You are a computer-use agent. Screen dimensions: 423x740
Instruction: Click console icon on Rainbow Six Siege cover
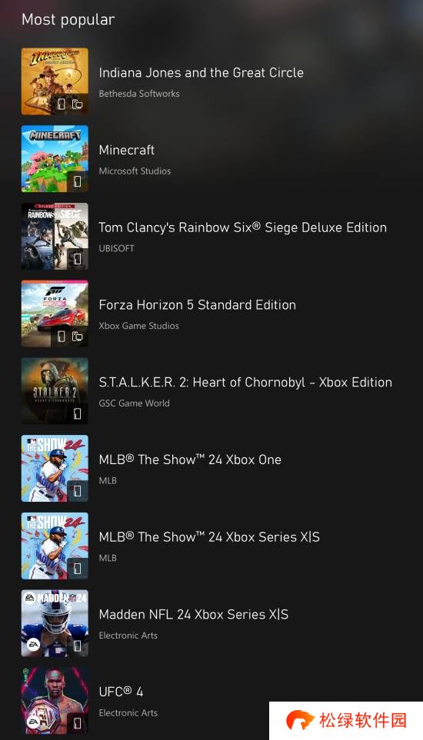pyautogui.click(x=78, y=259)
